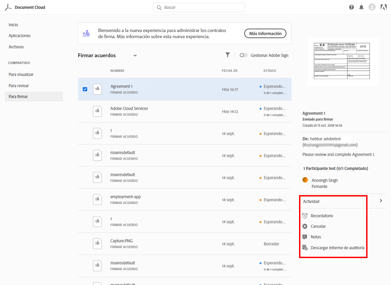Click the Document Cloud Acrobat logo icon
391x285 pixels.
point(8,7)
